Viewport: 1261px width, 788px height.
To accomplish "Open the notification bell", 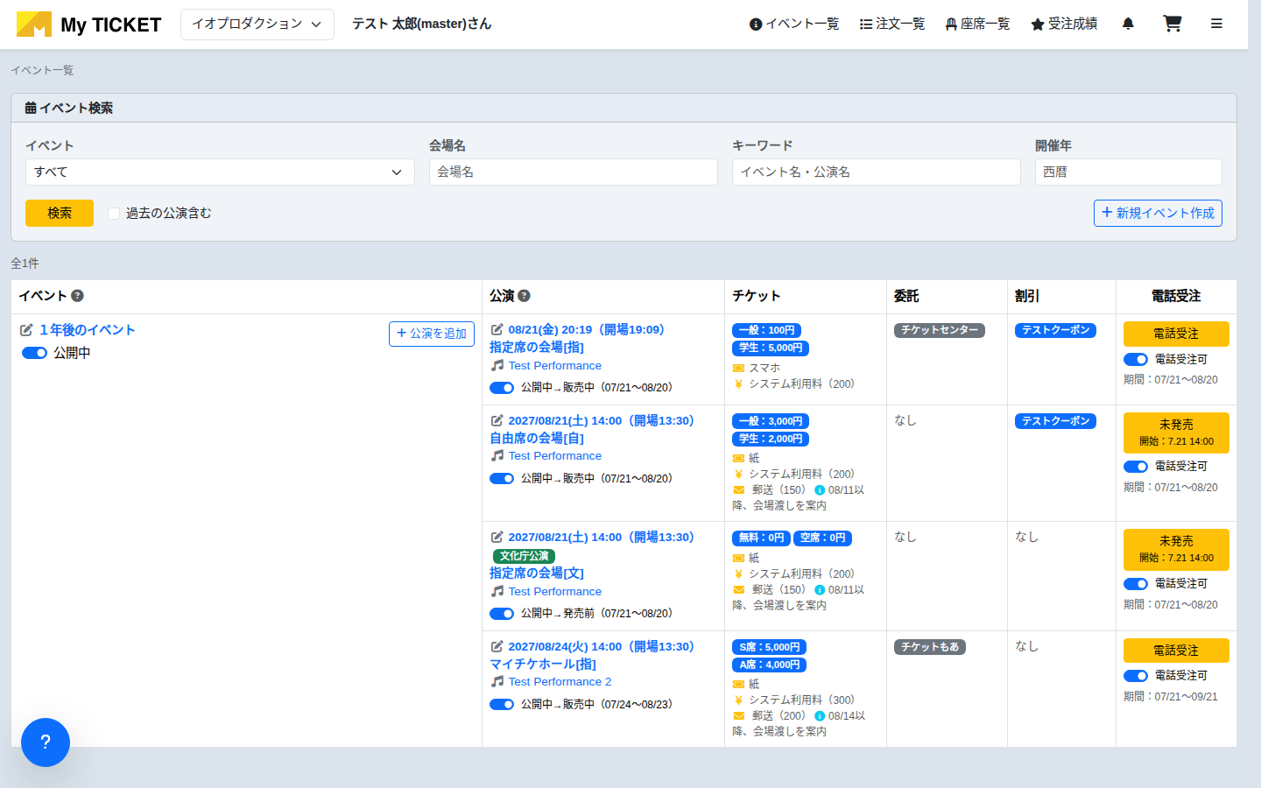I will [x=1128, y=24].
